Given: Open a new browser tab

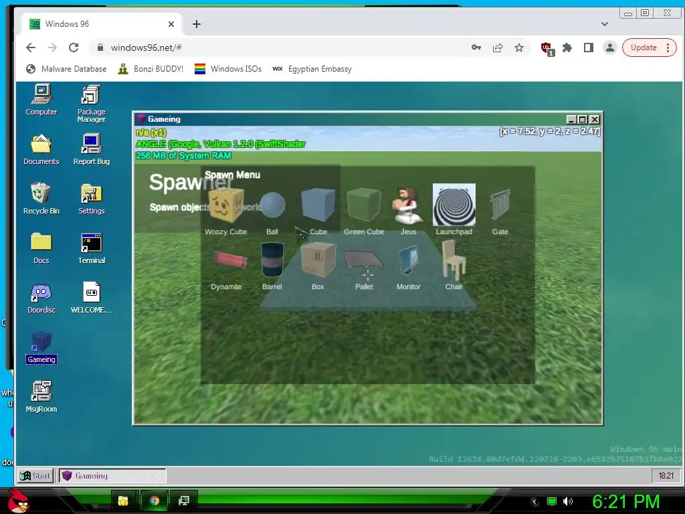Looking at the screenshot, I should pos(197,24).
